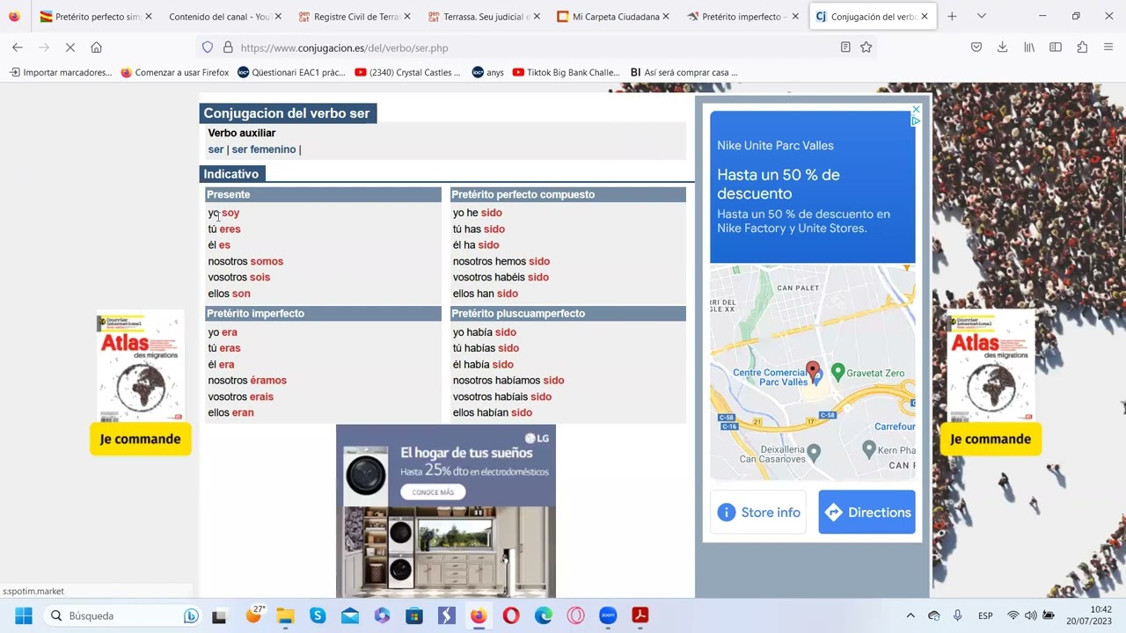Click the right Je commande button
1126x633 pixels.
(x=991, y=439)
